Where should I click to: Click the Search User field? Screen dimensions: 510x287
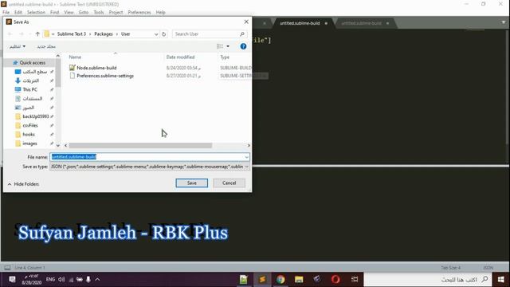pyautogui.click(x=206, y=33)
